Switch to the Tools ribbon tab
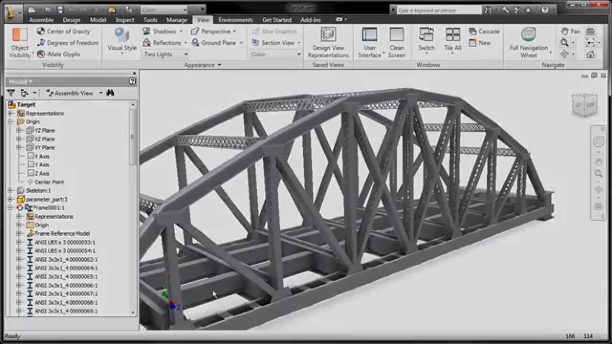This screenshot has height=344, width=612. pyautogui.click(x=150, y=20)
